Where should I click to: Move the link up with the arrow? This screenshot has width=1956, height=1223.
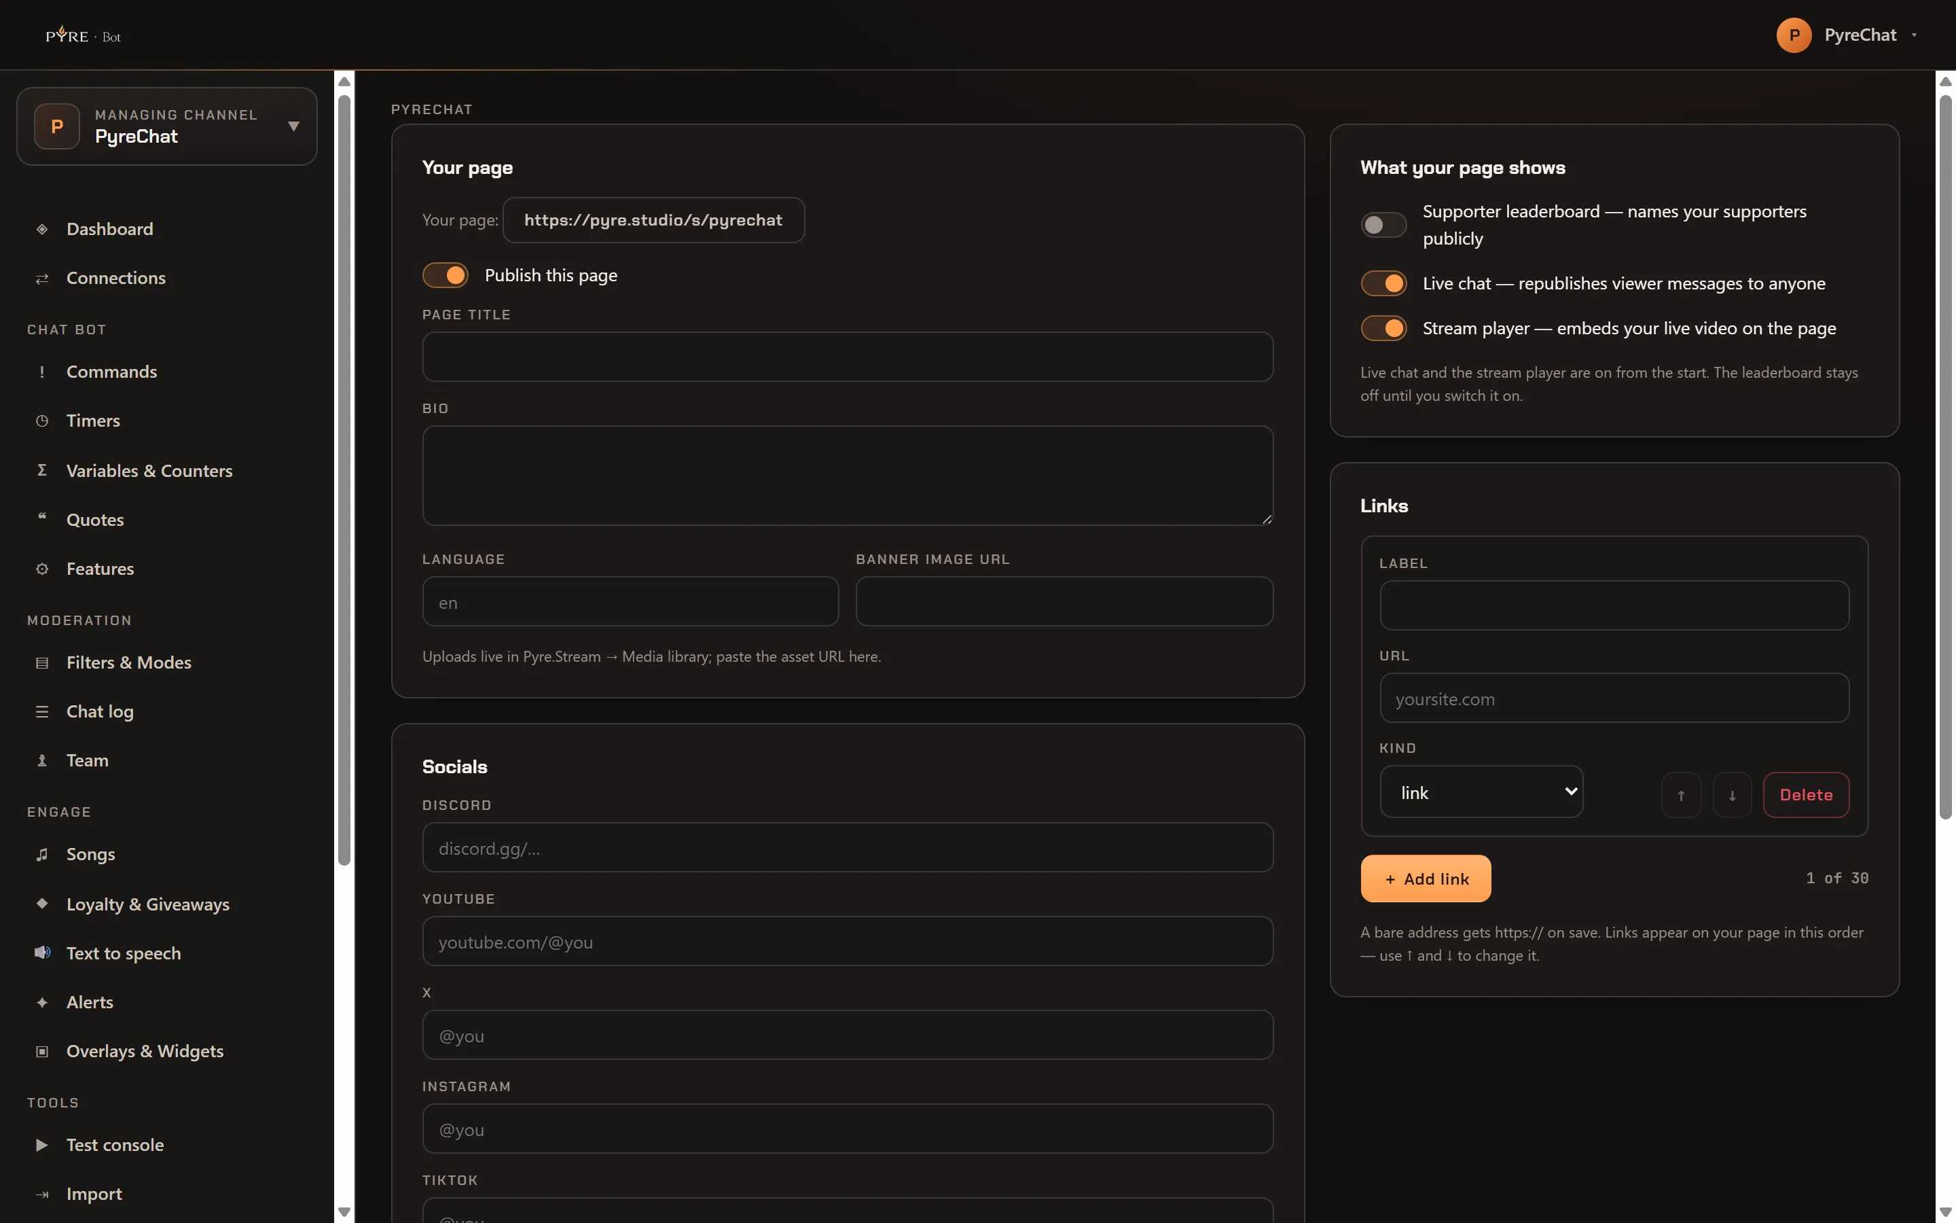pyautogui.click(x=1681, y=795)
